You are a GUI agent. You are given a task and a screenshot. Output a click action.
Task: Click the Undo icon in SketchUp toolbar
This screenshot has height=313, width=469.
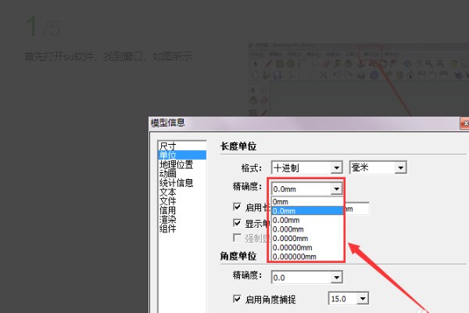tap(338, 75)
